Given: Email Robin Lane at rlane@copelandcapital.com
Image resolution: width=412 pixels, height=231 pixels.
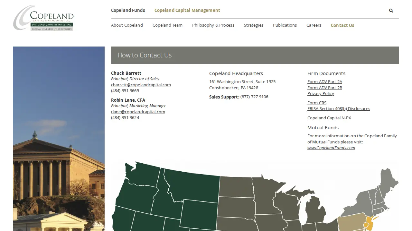Looking at the screenshot, I should tap(138, 112).
